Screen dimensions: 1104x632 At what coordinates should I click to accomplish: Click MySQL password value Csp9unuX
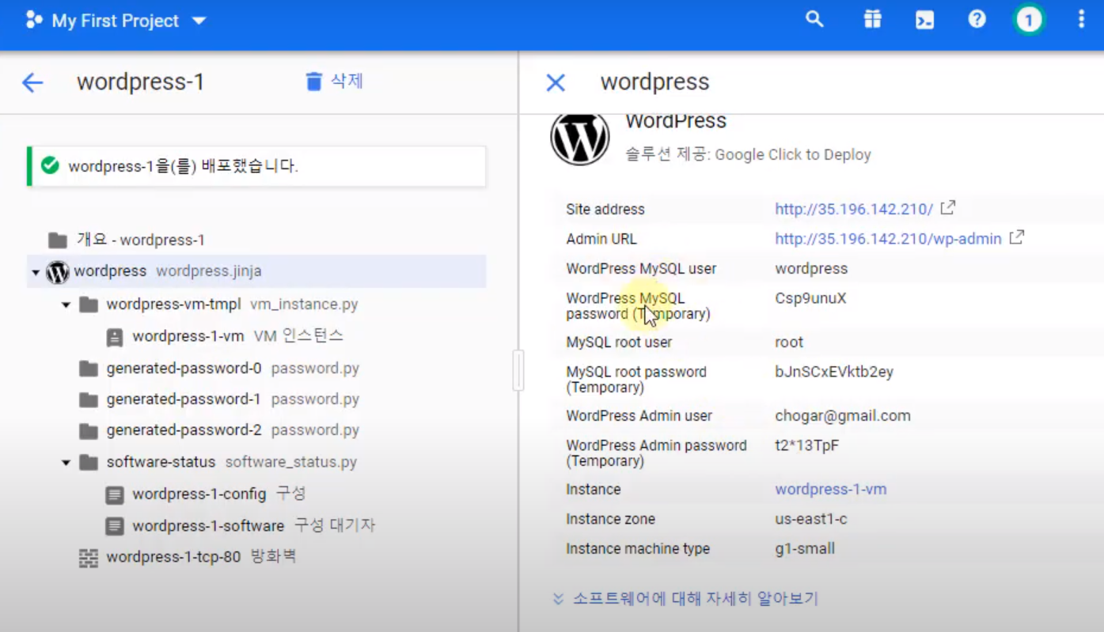[810, 298]
